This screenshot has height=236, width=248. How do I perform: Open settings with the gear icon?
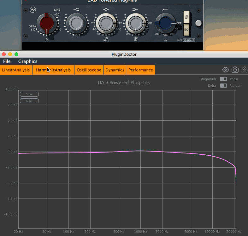click(245, 70)
